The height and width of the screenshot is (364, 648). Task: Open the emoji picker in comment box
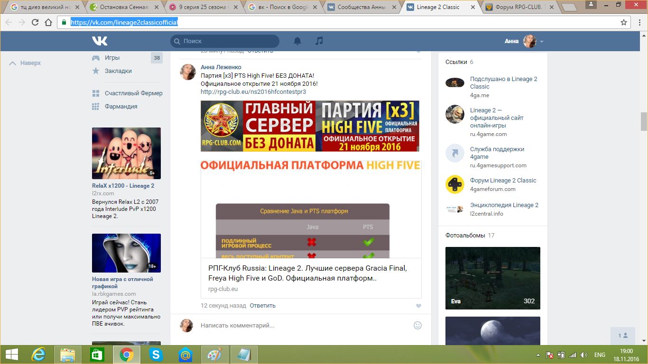coord(417,325)
